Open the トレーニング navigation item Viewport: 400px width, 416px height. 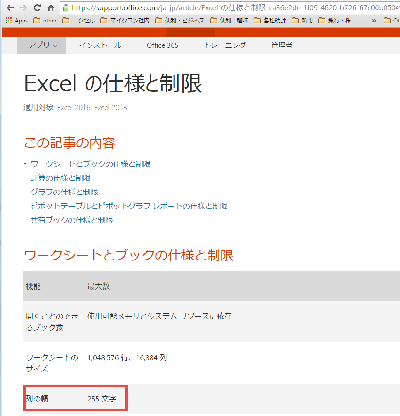point(225,45)
